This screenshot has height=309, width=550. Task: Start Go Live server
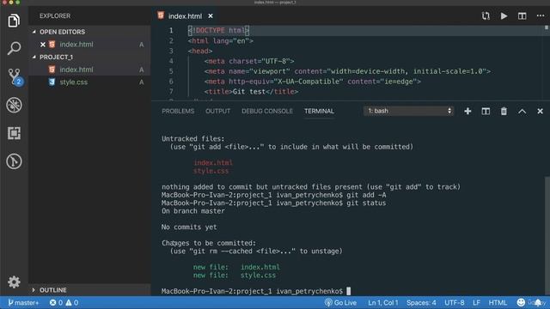coord(340,303)
